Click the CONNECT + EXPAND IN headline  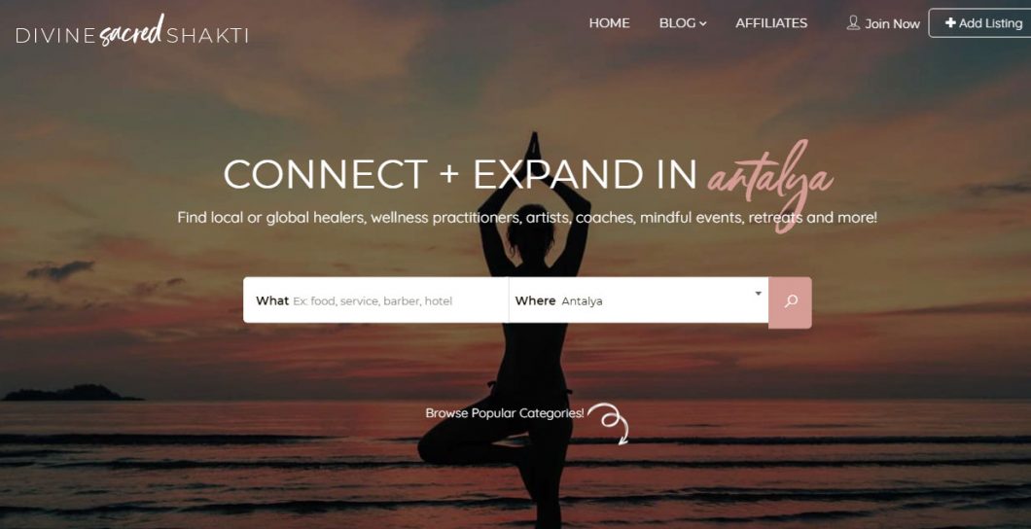tap(460, 175)
